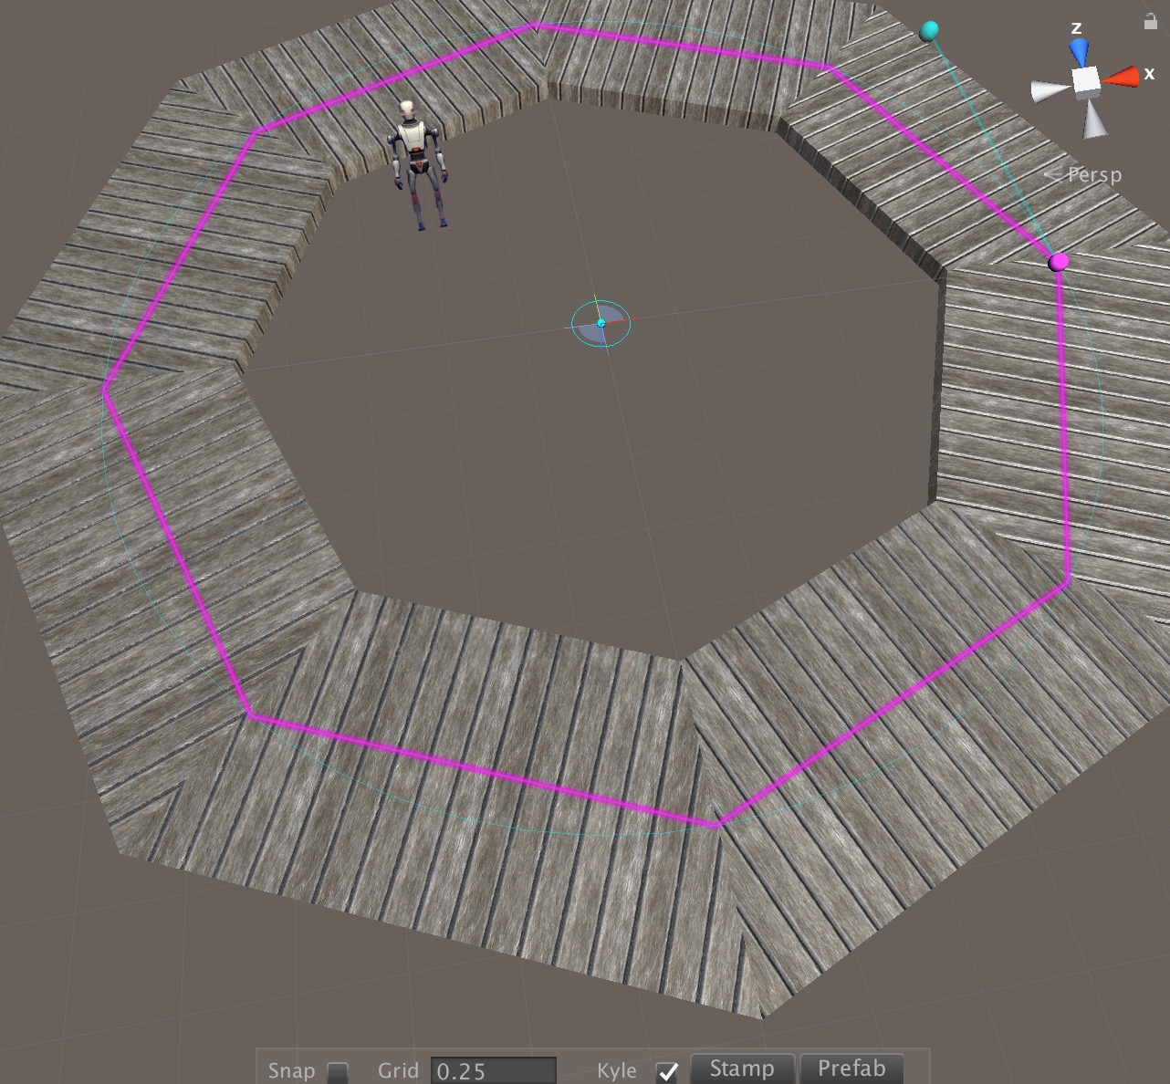Viewport: 1170px width, 1084px height.
Task: Select the magenta sphere path handle
Action: [x=1058, y=263]
